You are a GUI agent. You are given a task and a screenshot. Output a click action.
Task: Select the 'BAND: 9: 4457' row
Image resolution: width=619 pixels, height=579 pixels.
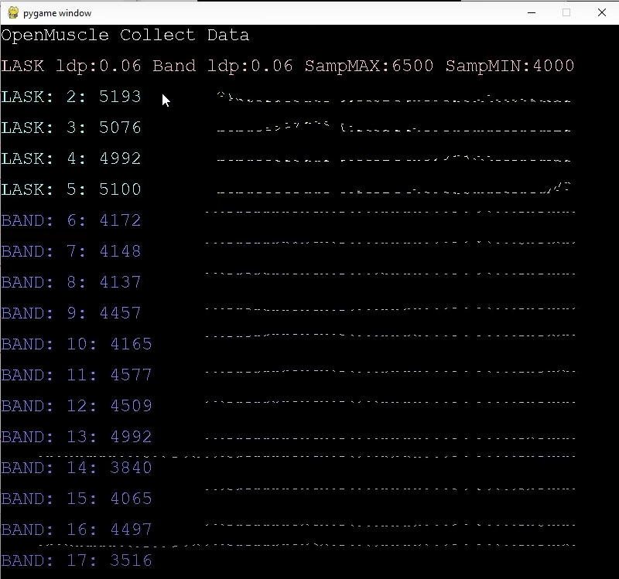tap(71, 313)
